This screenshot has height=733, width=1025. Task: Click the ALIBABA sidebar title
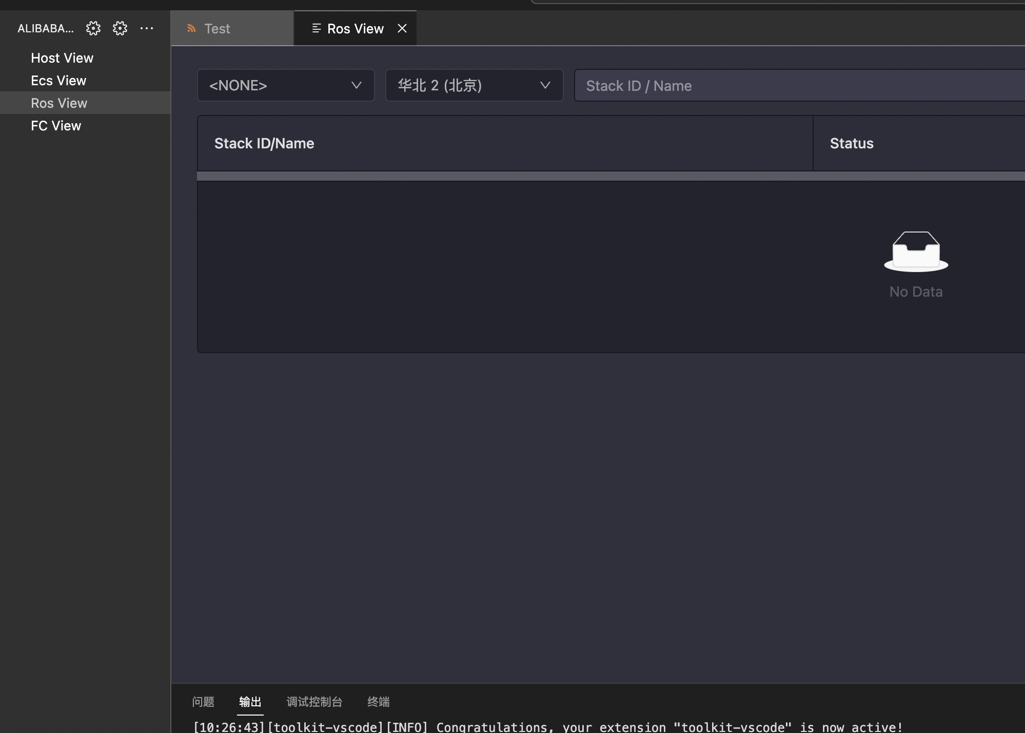click(x=46, y=28)
